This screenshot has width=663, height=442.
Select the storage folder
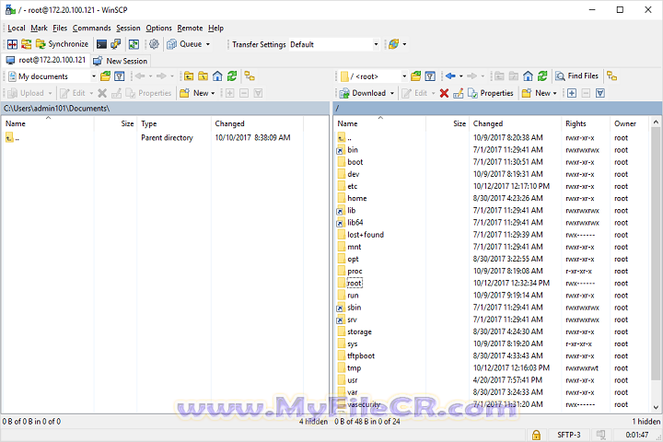[359, 332]
